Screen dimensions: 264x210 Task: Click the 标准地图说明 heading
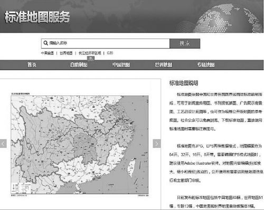[184, 83]
